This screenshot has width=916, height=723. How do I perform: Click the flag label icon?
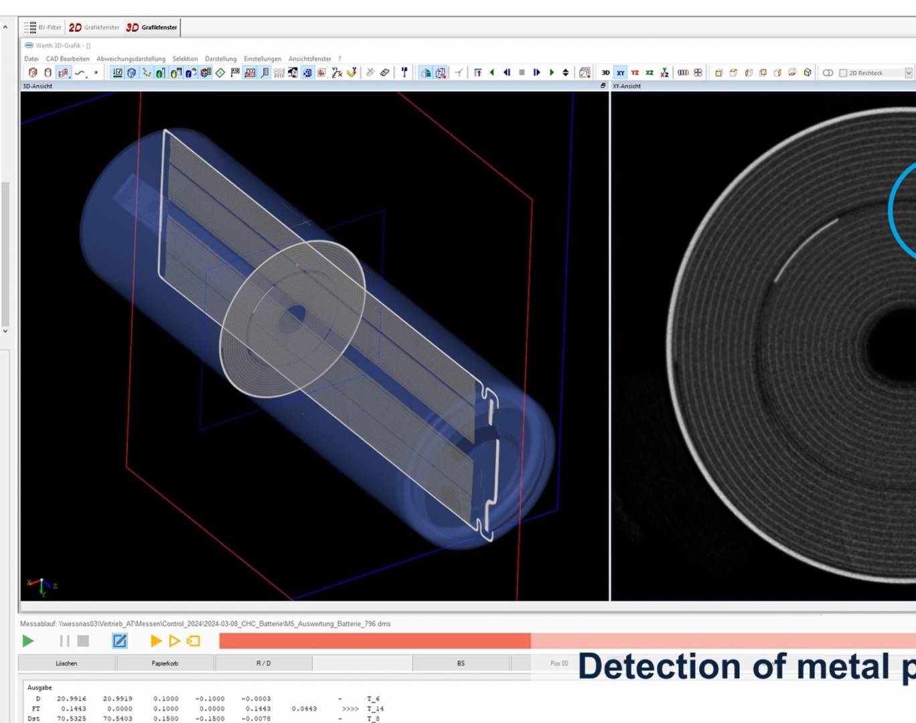point(235,72)
